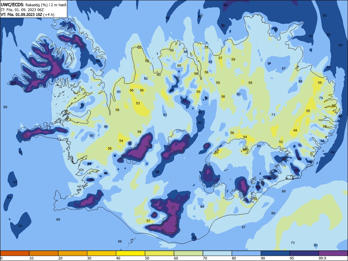Screen dimensions: 348x261
Task: Select the legend label 20
Action: [x=60, y=258]
